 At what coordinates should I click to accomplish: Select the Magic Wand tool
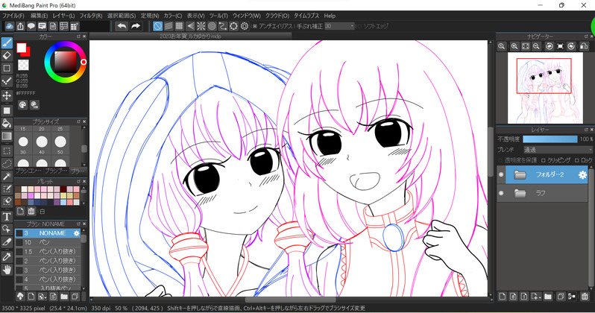click(7, 176)
